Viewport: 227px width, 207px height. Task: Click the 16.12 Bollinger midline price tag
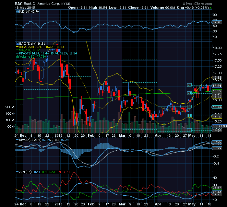click(x=217, y=97)
